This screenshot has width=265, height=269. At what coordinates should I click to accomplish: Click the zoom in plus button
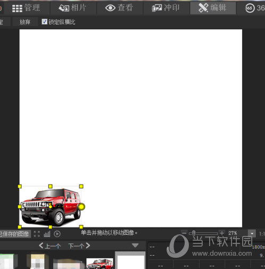coord(222,233)
